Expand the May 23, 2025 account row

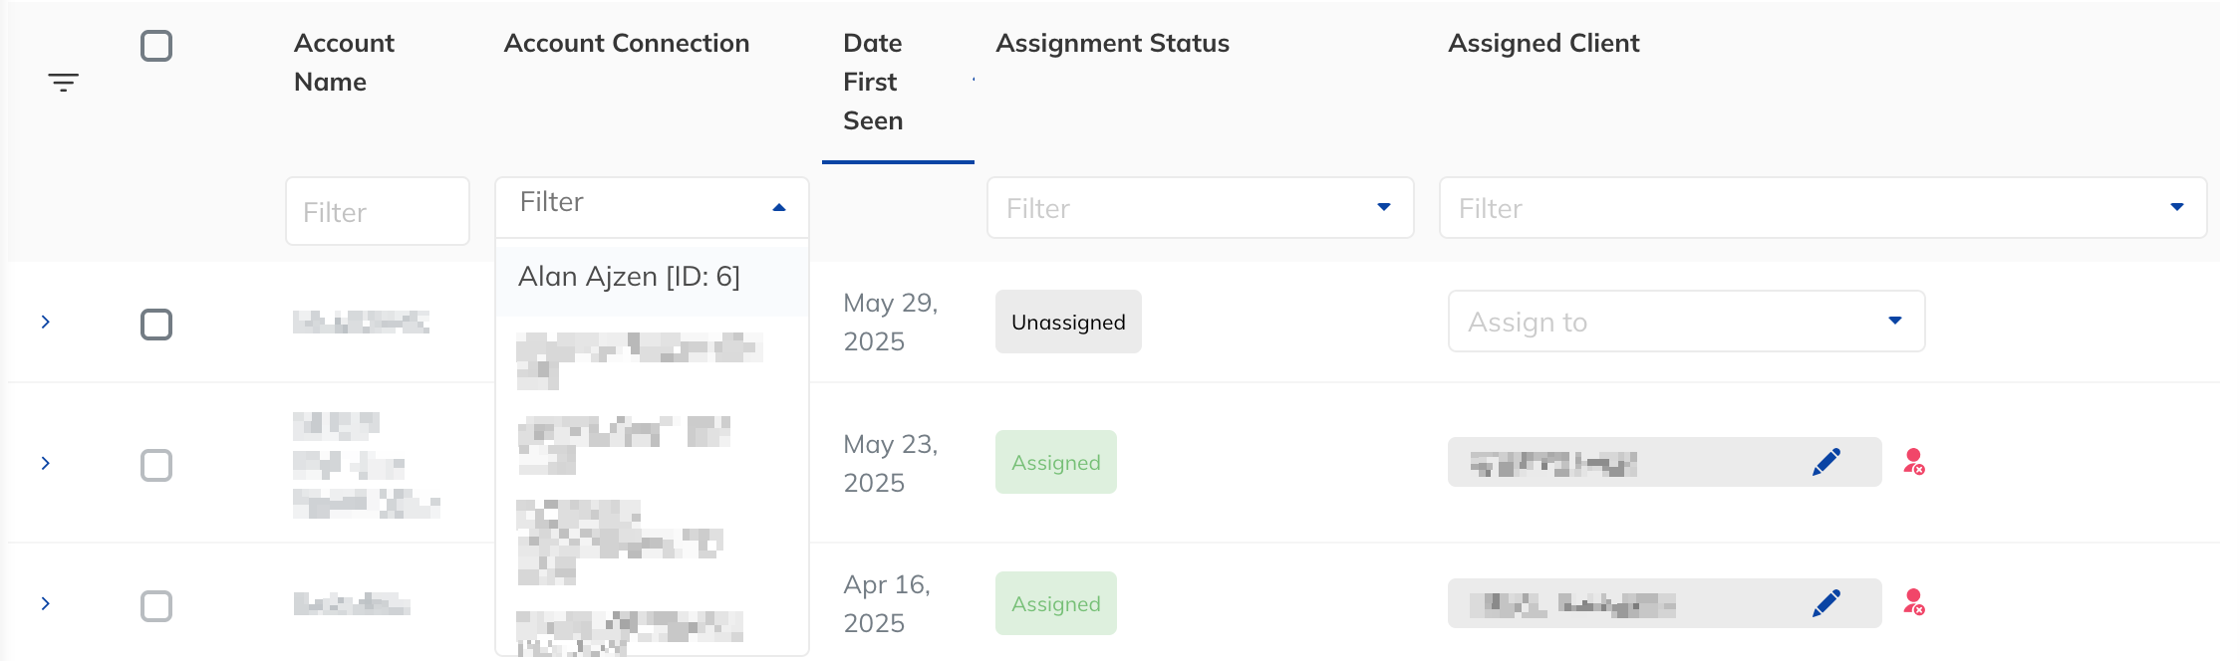coord(46,463)
